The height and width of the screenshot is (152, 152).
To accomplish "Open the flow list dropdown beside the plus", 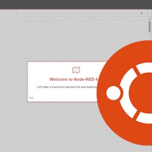I will (x=148, y=13).
